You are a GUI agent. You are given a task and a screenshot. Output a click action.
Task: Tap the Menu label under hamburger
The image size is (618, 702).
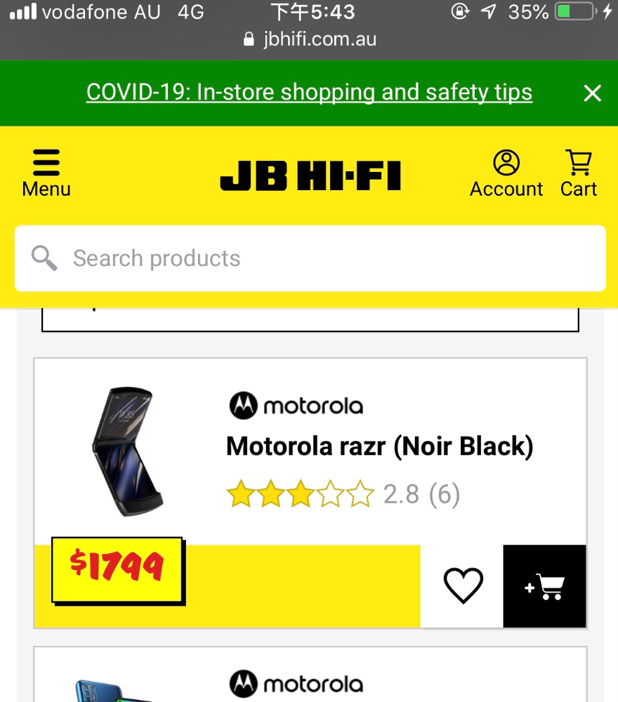[x=46, y=189]
